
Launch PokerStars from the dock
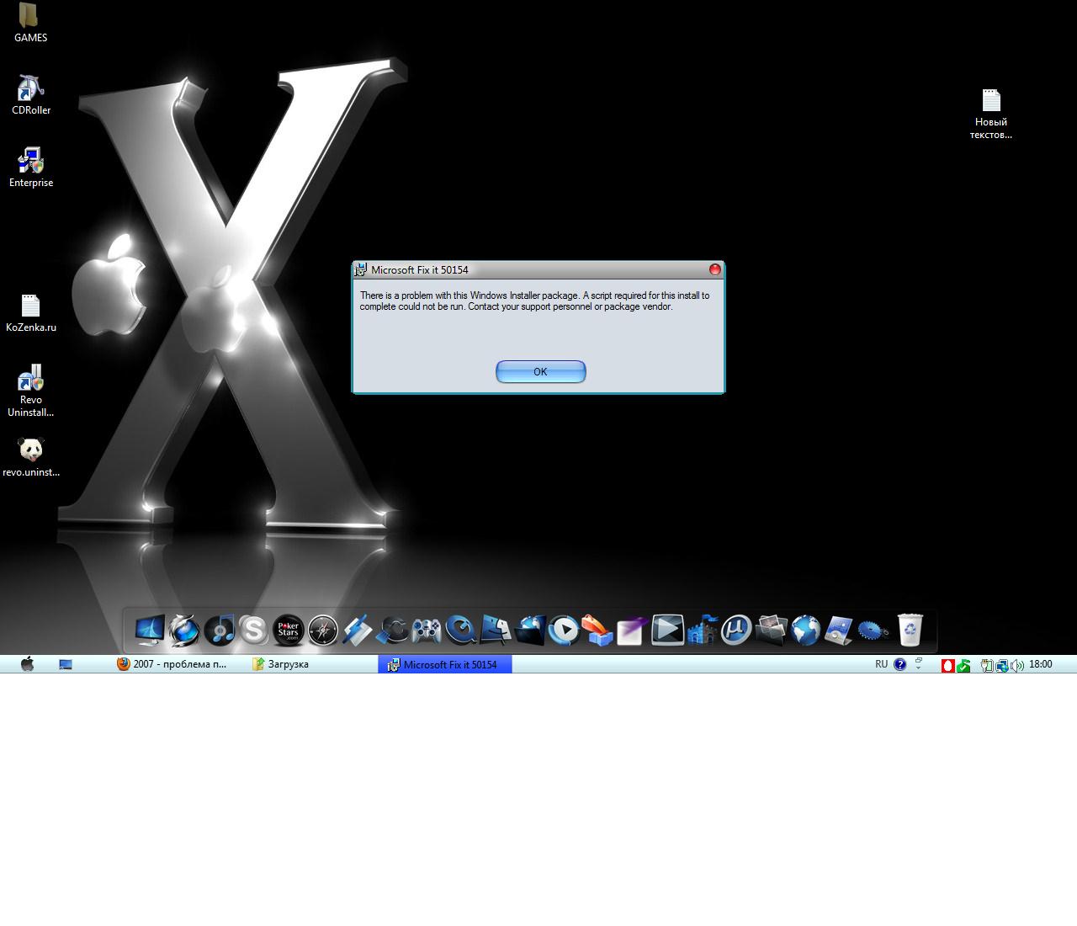(x=288, y=630)
